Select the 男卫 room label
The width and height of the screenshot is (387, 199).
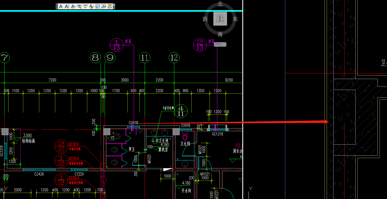pyautogui.click(x=132, y=150)
